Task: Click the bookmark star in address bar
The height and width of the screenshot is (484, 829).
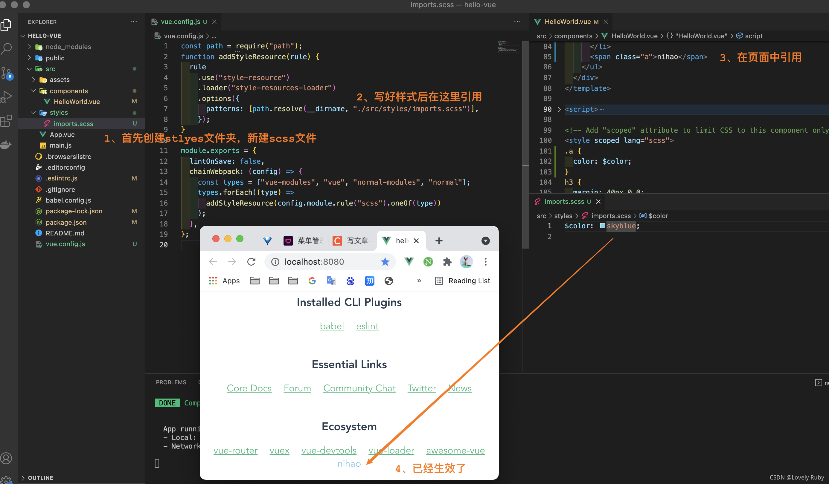Action: [385, 261]
